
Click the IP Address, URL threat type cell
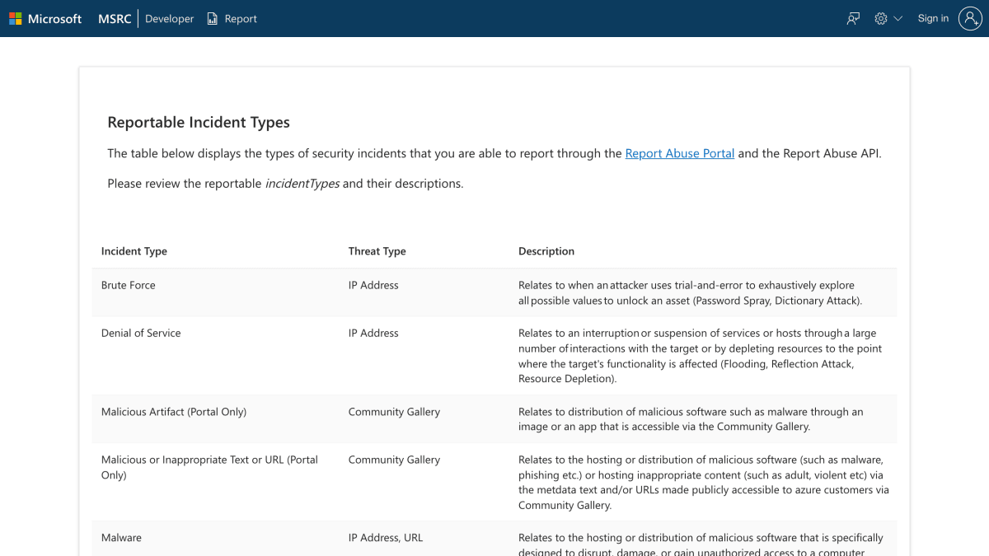tap(386, 538)
